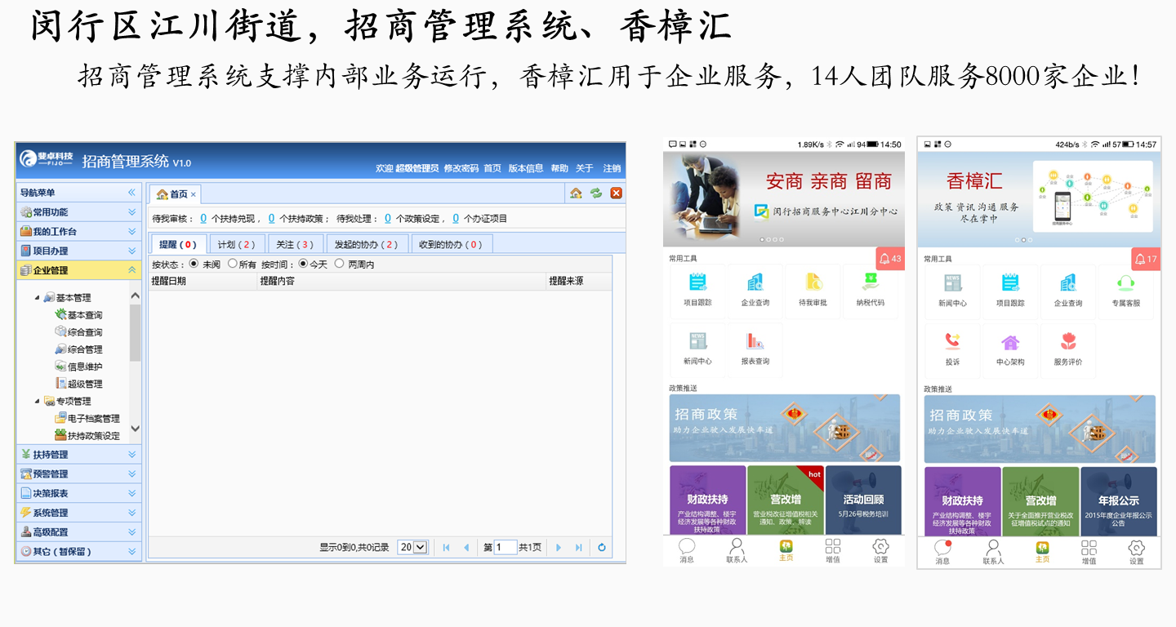This screenshot has height=627, width=1176.
Task: Expand the 扶持管理 sidebar section
Action: coord(78,455)
